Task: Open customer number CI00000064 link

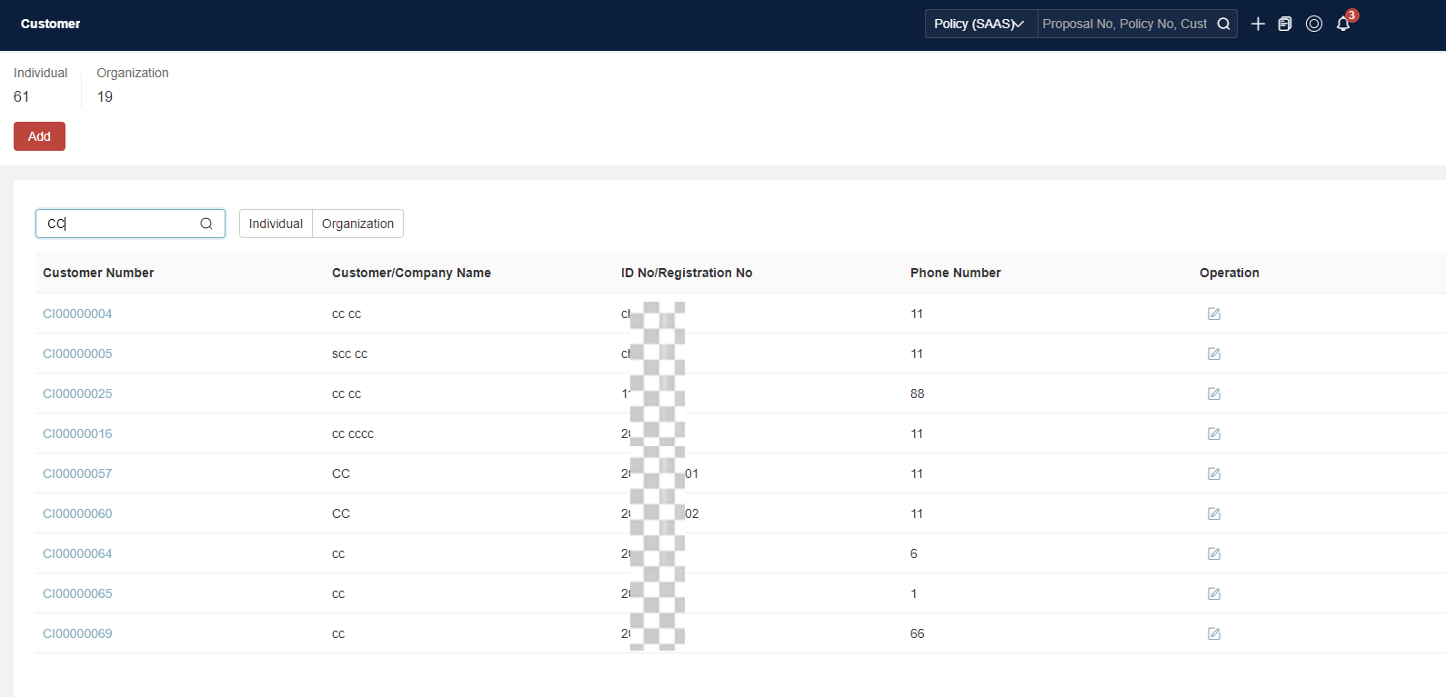Action: click(x=77, y=553)
